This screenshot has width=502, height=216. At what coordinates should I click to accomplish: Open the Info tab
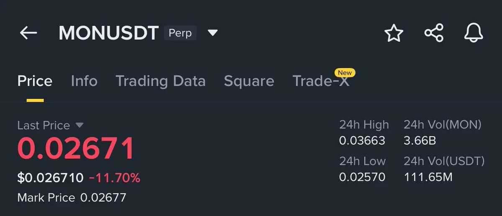84,81
